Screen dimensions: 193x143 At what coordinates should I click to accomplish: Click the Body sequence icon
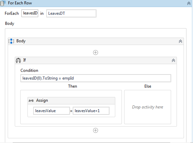(x=11, y=41)
